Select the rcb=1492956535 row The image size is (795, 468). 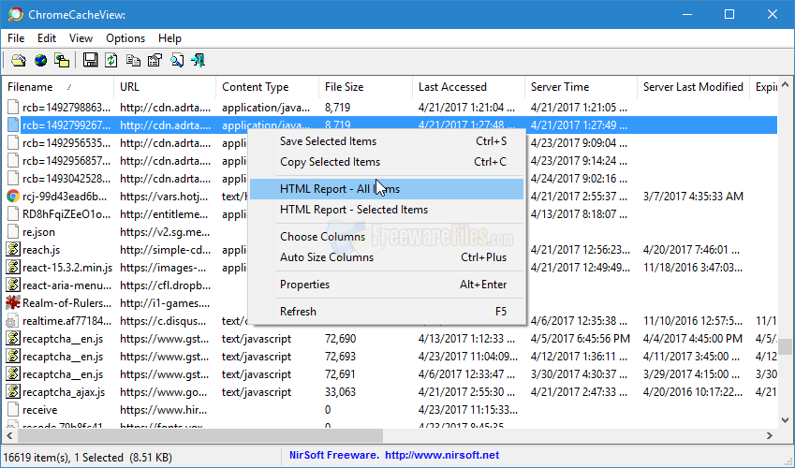(x=390, y=143)
